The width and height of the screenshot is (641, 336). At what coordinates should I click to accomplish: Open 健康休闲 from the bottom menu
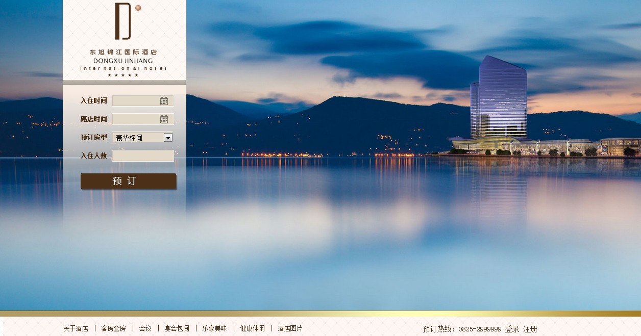pos(252,329)
